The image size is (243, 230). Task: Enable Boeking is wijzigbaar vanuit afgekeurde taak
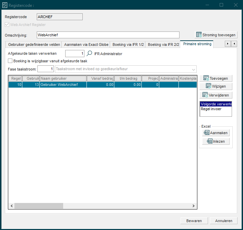pos(10,61)
